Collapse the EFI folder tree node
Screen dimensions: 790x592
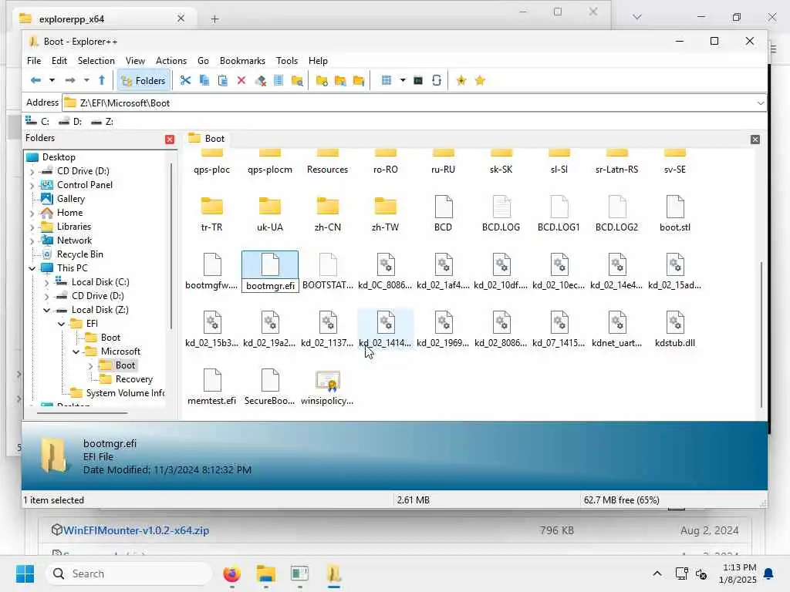point(61,324)
